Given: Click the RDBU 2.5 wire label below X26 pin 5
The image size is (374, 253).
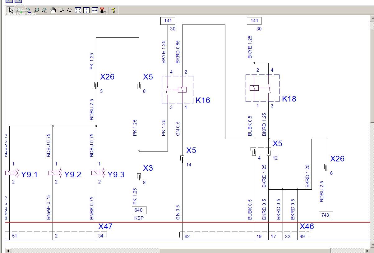Looking at the screenshot, I should pyautogui.click(x=91, y=110).
